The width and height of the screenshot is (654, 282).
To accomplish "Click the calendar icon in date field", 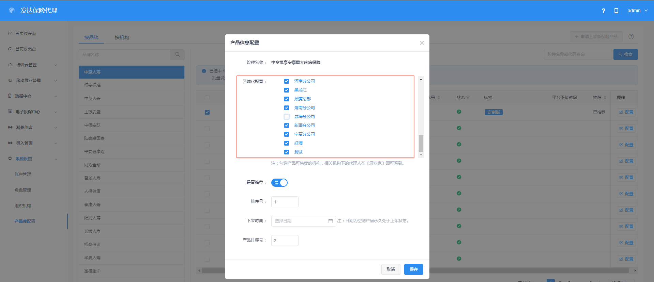I will click(330, 221).
